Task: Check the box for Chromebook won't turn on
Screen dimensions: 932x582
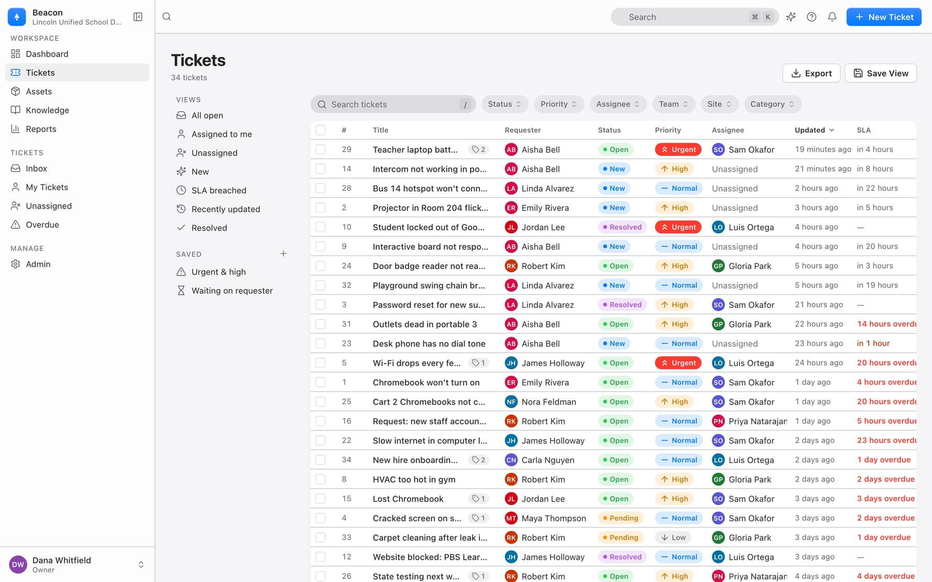Action: (321, 382)
